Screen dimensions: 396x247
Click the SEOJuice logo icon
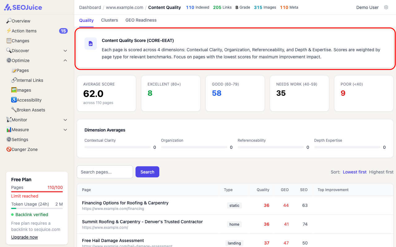click(x=8, y=7)
